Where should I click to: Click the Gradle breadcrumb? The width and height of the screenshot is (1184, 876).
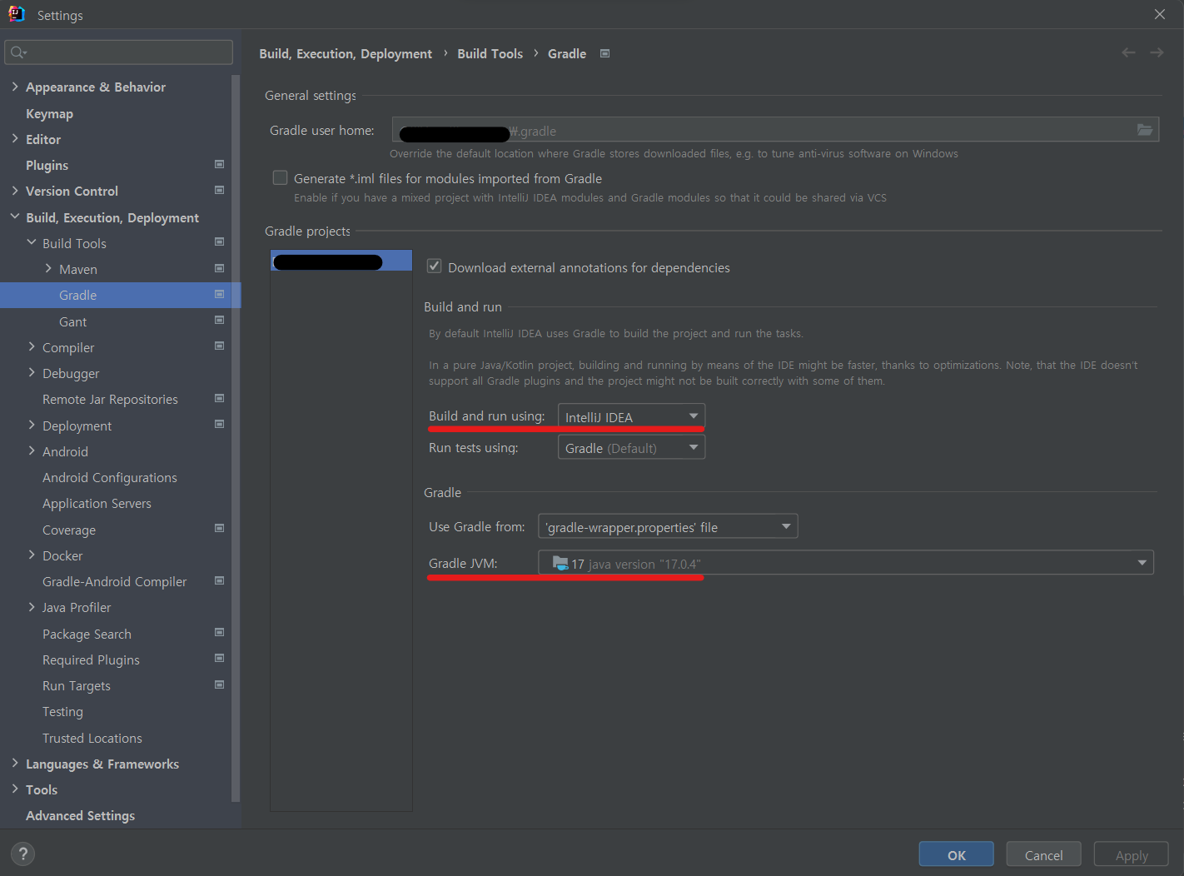pos(567,53)
